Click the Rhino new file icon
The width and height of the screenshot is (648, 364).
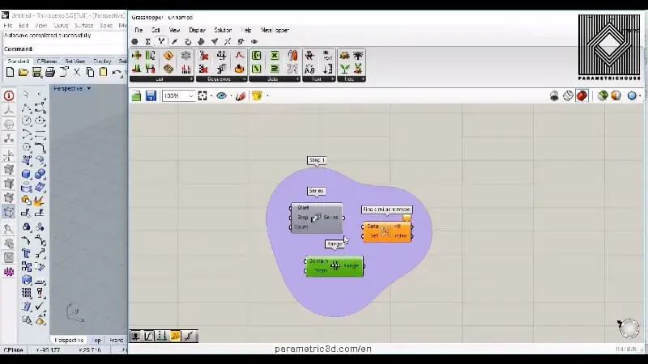click(10, 72)
